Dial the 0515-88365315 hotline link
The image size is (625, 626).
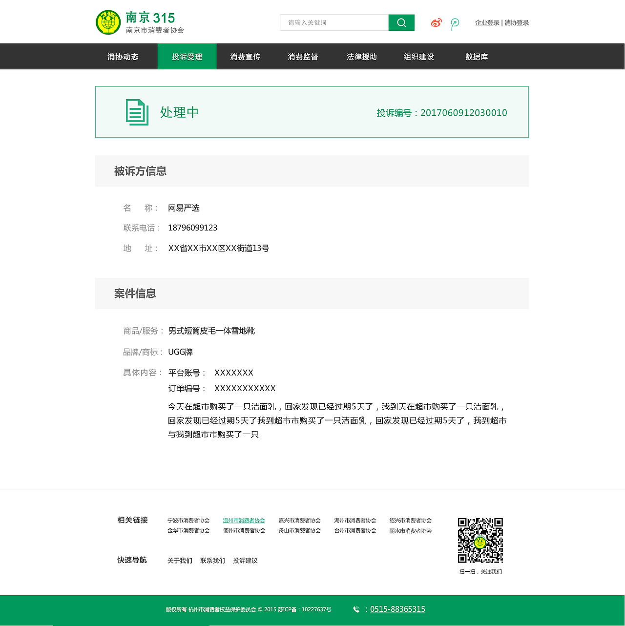click(397, 609)
